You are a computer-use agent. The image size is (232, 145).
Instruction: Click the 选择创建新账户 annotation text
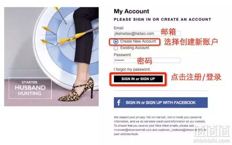tap(191, 42)
